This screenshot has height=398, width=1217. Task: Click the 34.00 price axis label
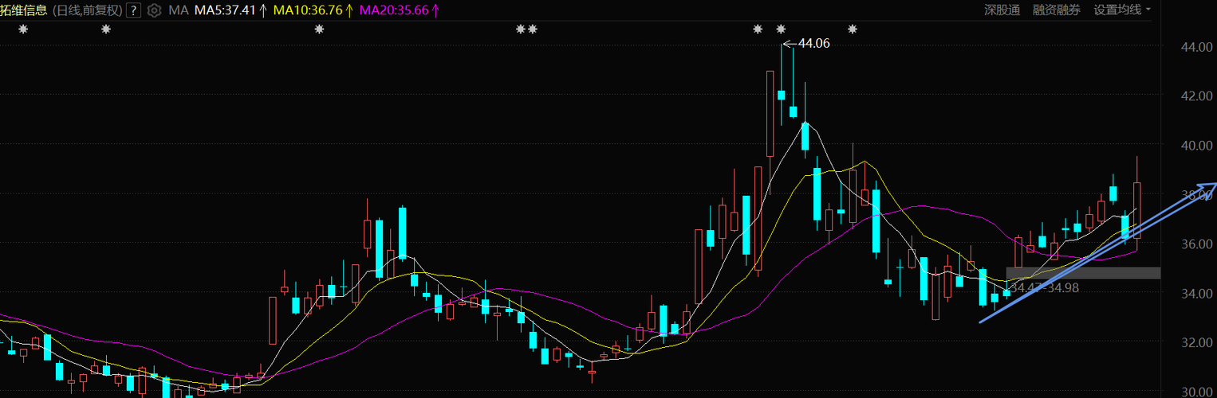1196,293
